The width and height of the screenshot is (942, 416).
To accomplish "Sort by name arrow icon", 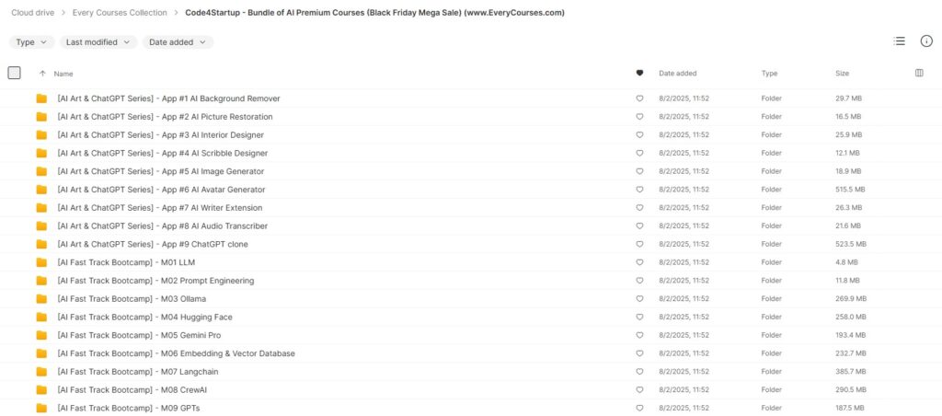I will pyautogui.click(x=42, y=74).
